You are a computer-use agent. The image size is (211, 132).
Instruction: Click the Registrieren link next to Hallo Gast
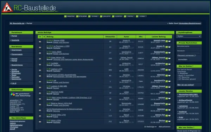click(195, 23)
